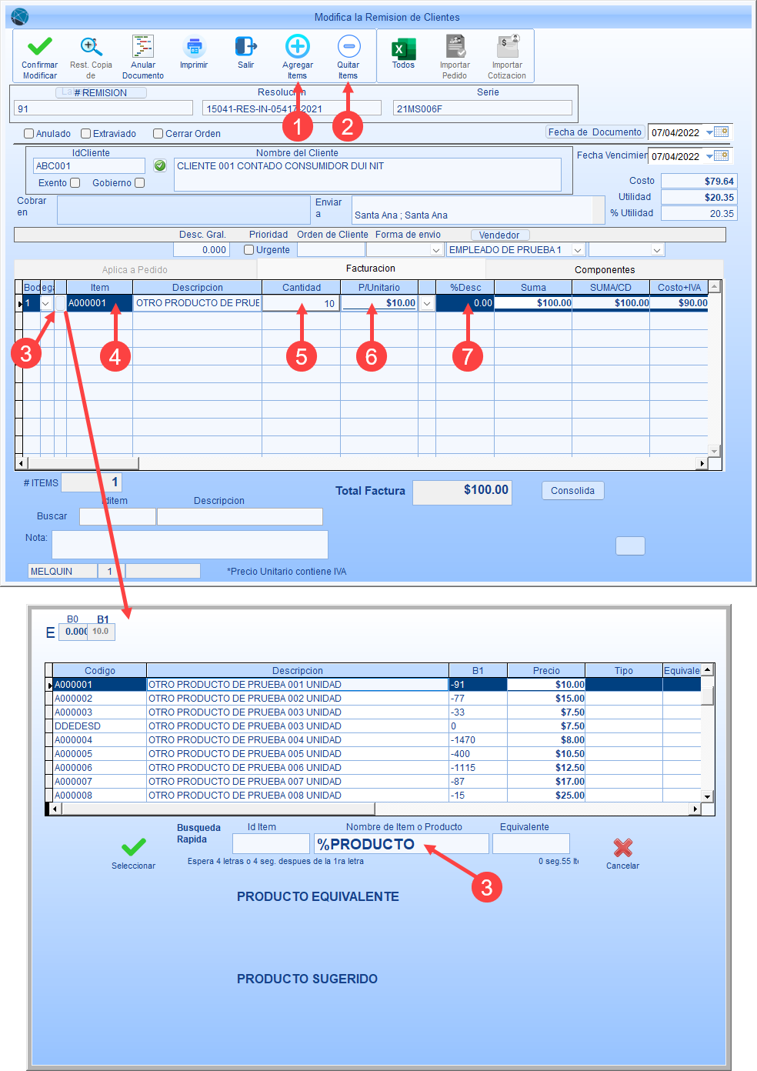757x1071 pixels.
Task: Click Importar Pedido icon
Action: [x=455, y=46]
